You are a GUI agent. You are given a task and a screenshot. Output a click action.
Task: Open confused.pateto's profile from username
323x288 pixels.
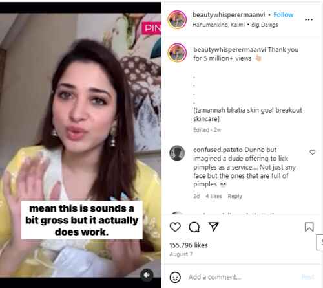(218, 150)
